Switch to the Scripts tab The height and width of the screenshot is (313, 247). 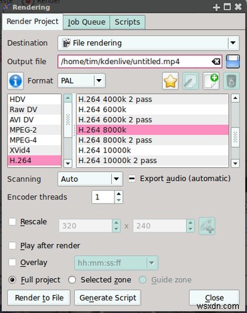tap(128, 22)
